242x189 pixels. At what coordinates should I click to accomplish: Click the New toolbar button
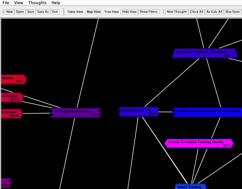click(9, 12)
